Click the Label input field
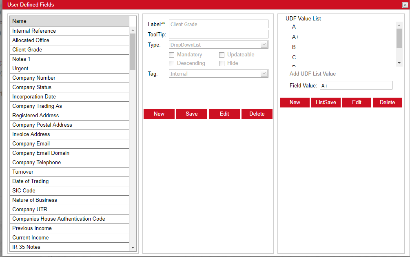The width and height of the screenshot is (410, 257). (219, 24)
